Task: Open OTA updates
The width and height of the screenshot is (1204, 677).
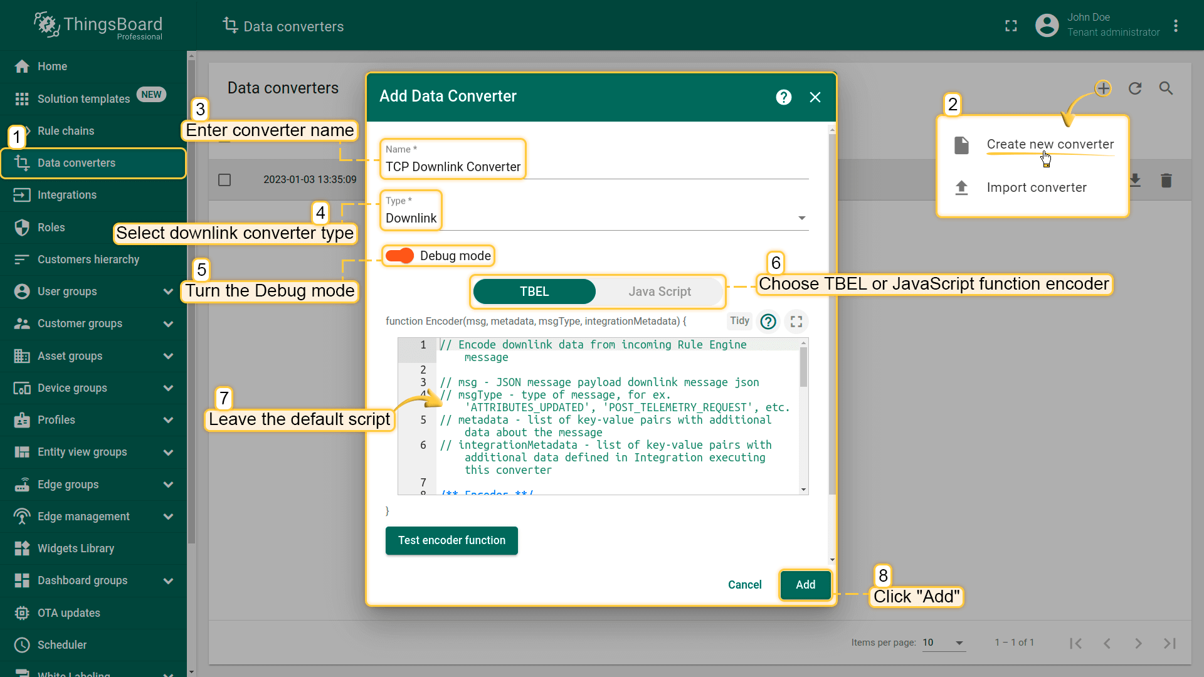Action: (93, 613)
